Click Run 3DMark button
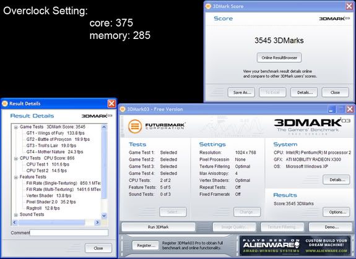This screenshot has height=259, width=356. [158, 227]
